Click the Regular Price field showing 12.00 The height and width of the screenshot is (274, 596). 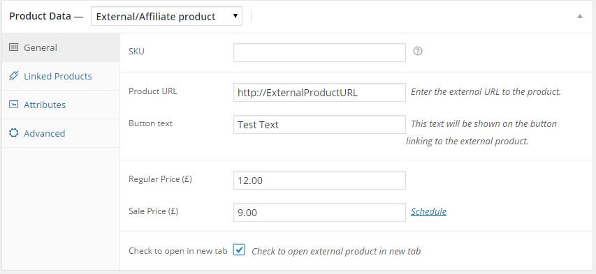[x=319, y=181]
